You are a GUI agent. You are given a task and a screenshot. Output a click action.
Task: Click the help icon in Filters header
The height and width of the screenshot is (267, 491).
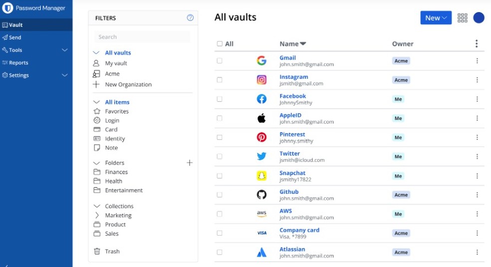coord(190,18)
